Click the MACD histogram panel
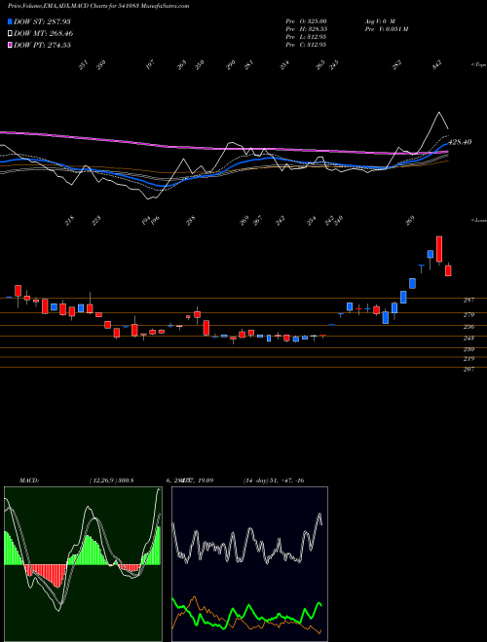Viewport: 487px width, 642px height. pyautogui.click(x=83, y=564)
